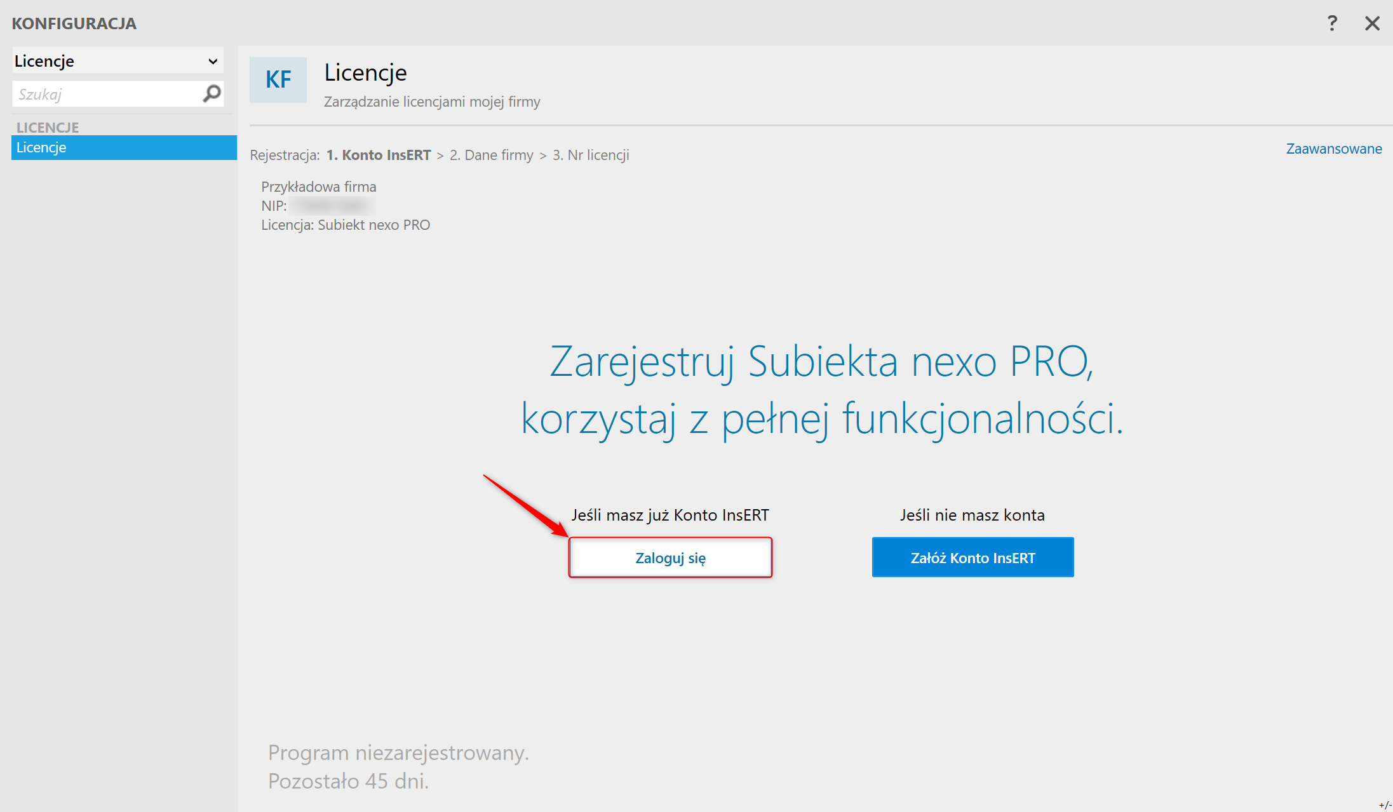This screenshot has width=1393, height=812.
Task: Go to step 2. Dane firmy
Action: [491, 155]
